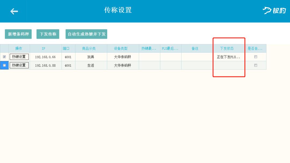Check the 192.168.0.88 row checkbox
290x163 pixels.
pyautogui.click(x=4, y=65)
